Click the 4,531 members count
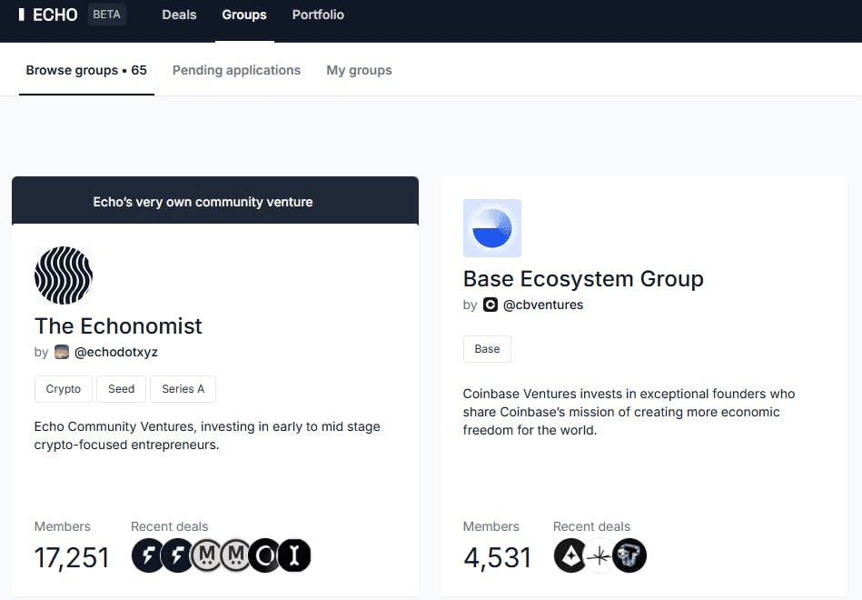 pos(498,557)
